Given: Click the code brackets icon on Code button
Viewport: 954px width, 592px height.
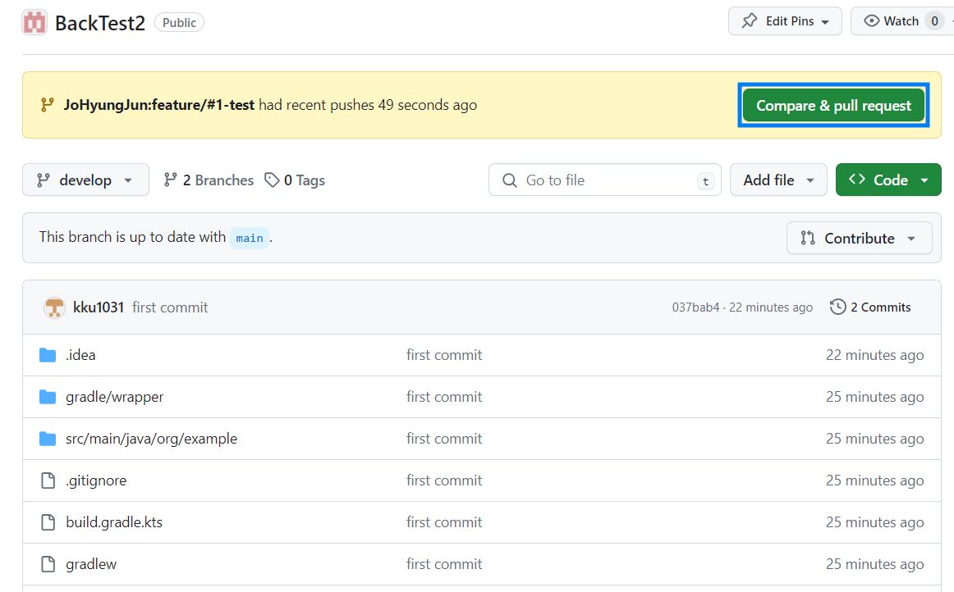Looking at the screenshot, I should point(856,180).
